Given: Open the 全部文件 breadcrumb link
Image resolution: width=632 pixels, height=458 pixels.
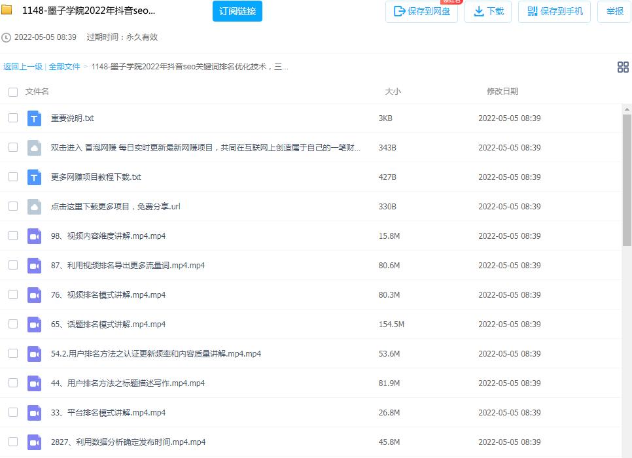Looking at the screenshot, I should click(x=65, y=67).
